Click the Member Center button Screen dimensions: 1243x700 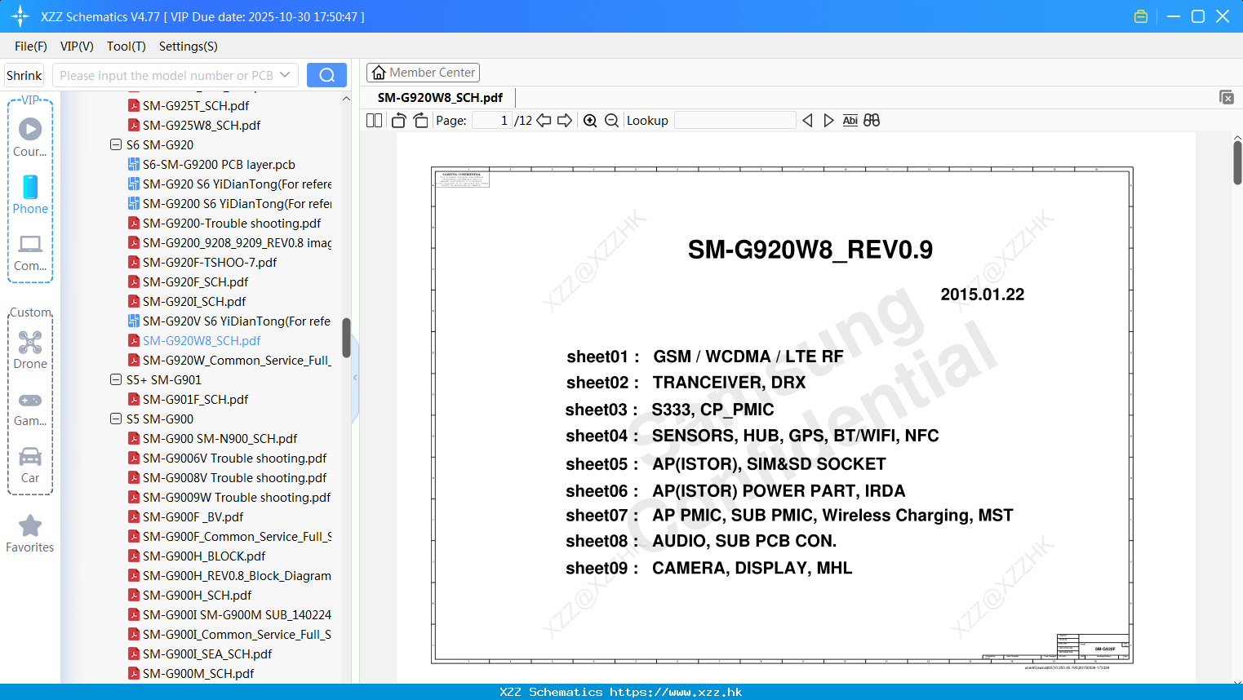pyautogui.click(x=423, y=73)
